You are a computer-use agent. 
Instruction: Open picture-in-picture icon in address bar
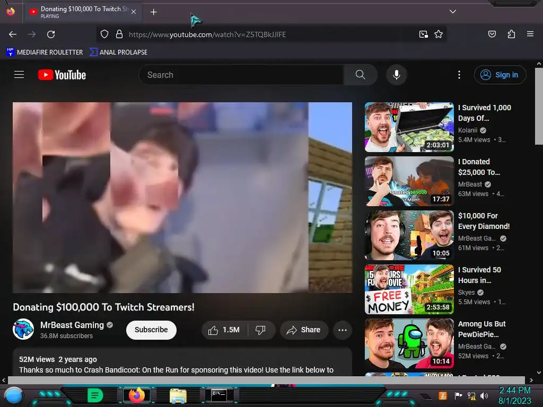click(424, 34)
